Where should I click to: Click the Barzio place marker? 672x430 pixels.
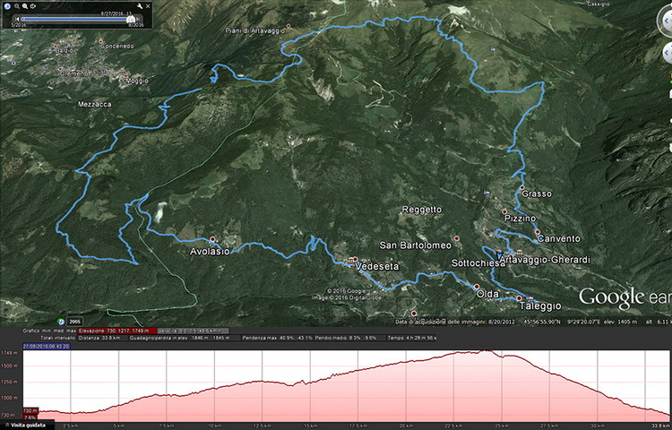tap(56, 46)
